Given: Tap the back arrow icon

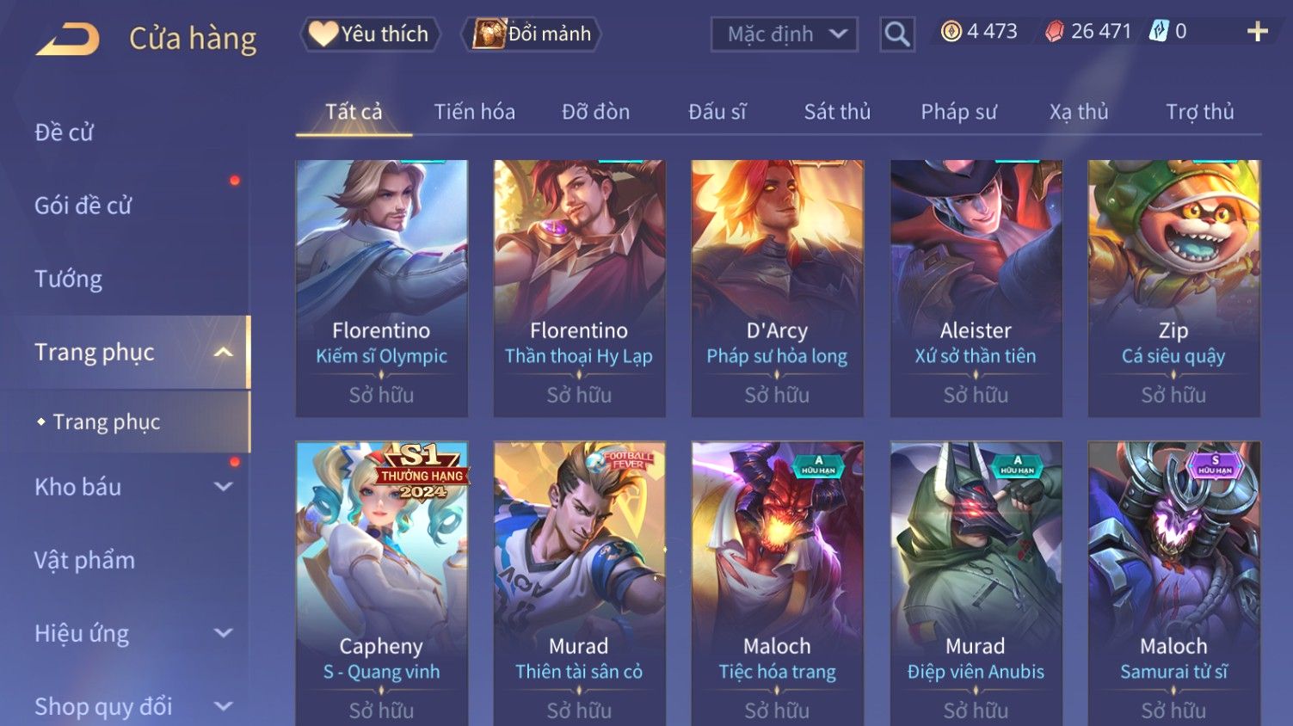Looking at the screenshot, I should click(x=68, y=39).
